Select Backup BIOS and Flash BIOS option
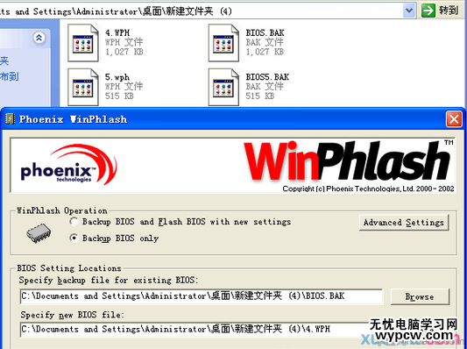This screenshot has height=349, width=467. point(74,222)
